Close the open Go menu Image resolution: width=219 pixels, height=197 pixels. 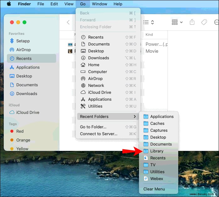[x=83, y=4]
